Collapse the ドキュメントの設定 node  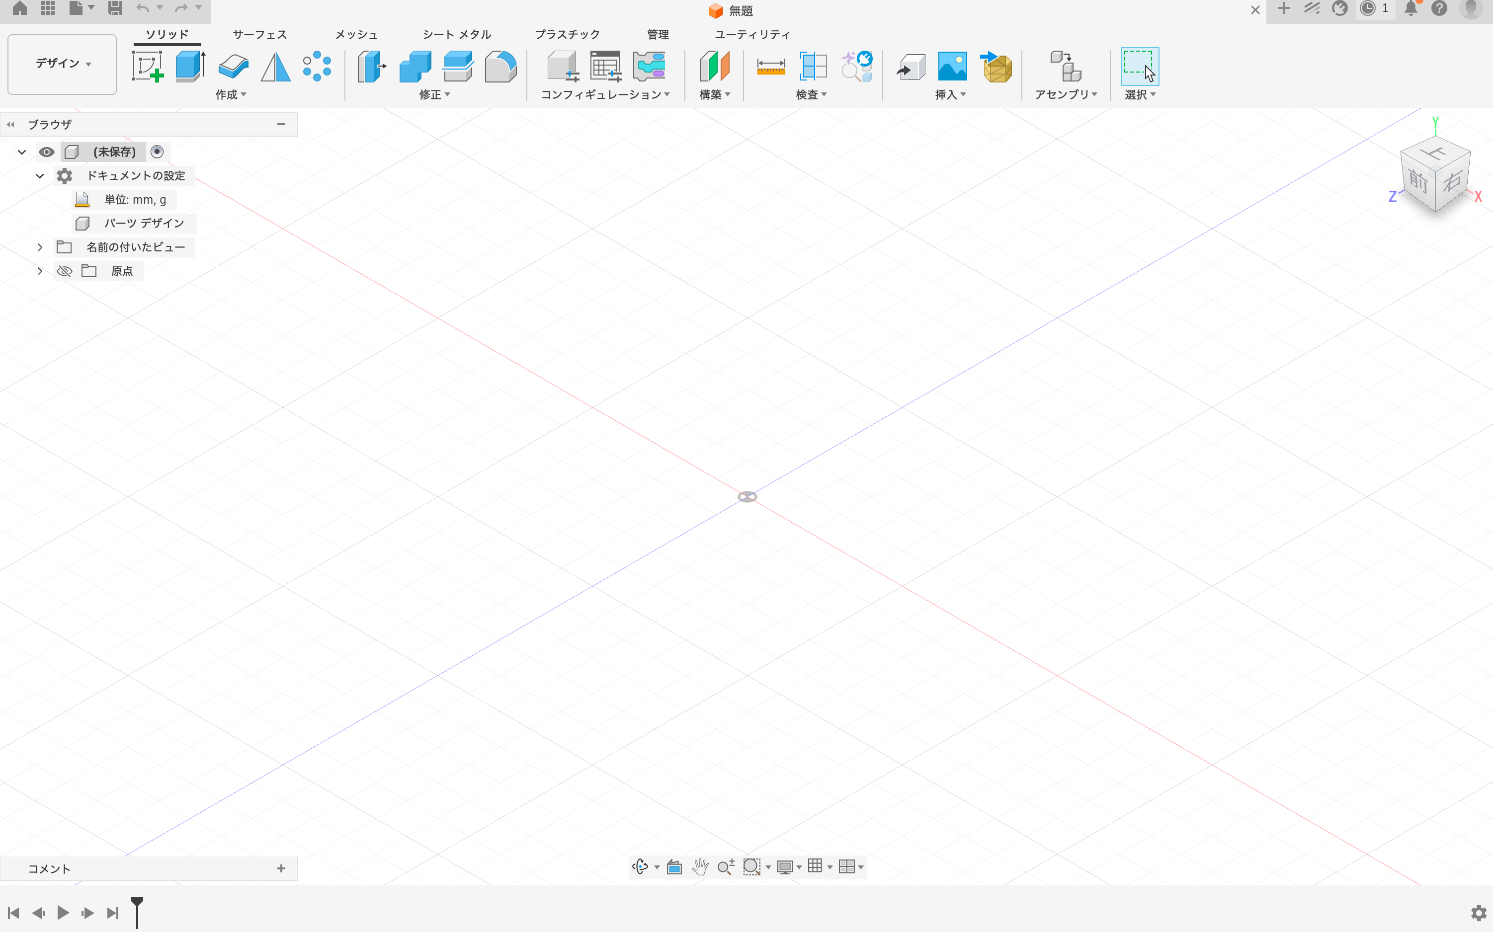pyautogui.click(x=40, y=176)
